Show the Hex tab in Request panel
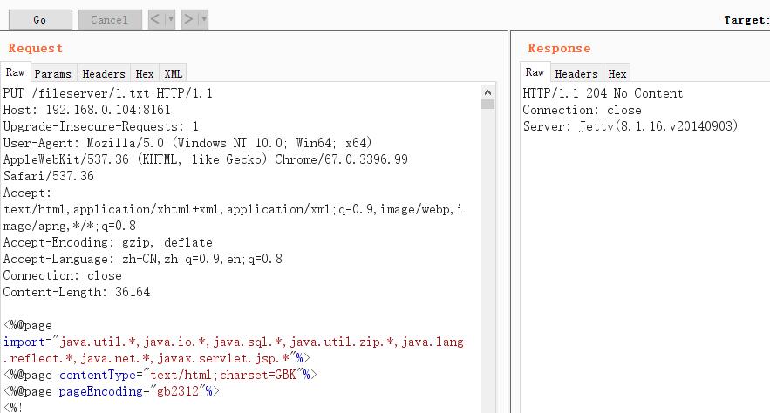This screenshot has width=770, height=413. pyautogui.click(x=145, y=74)
